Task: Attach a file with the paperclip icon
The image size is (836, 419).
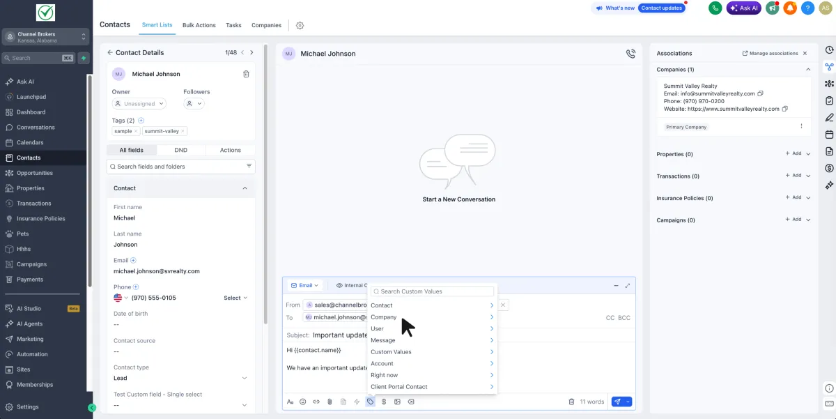Action: 330,402
